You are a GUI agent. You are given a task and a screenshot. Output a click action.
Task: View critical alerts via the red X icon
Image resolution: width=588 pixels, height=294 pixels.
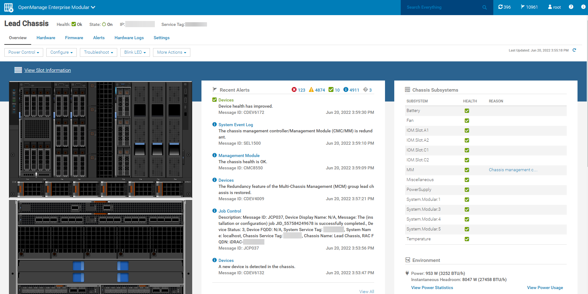294,90
